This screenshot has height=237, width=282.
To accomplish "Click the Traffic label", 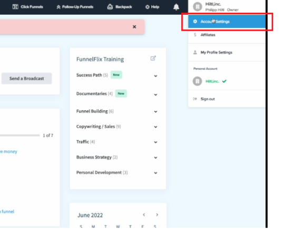I will pos(83,142).
